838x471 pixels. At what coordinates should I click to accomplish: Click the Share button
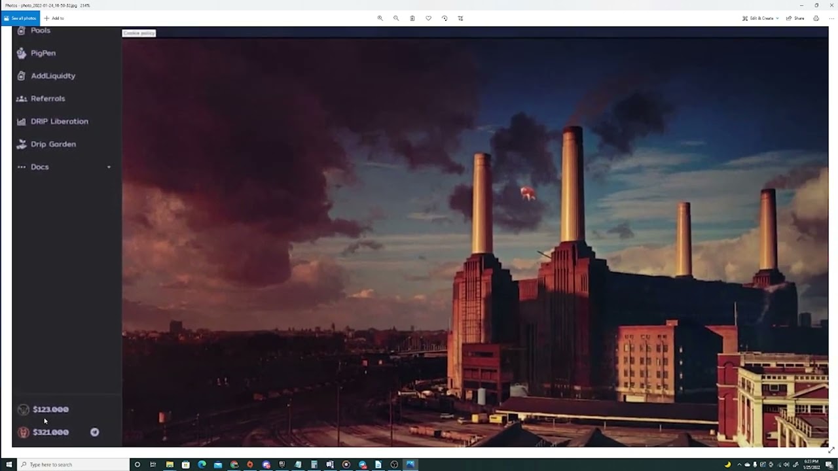pos(795,18)
